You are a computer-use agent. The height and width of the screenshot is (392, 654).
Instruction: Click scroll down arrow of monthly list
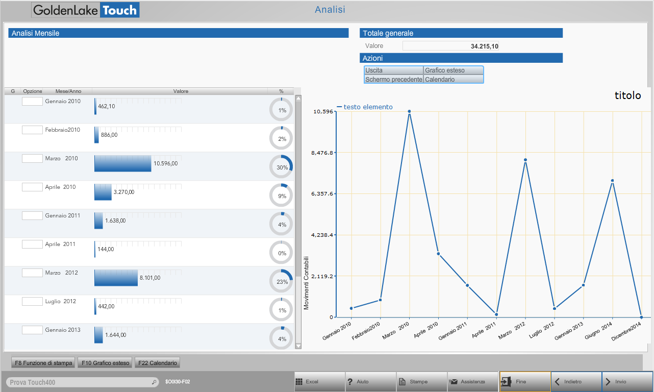298,346
